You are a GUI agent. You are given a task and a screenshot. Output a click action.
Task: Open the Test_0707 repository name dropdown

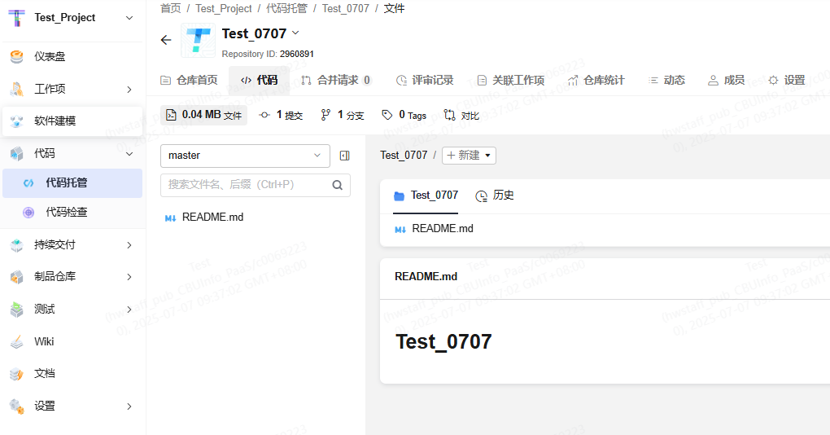coord(295,33)
